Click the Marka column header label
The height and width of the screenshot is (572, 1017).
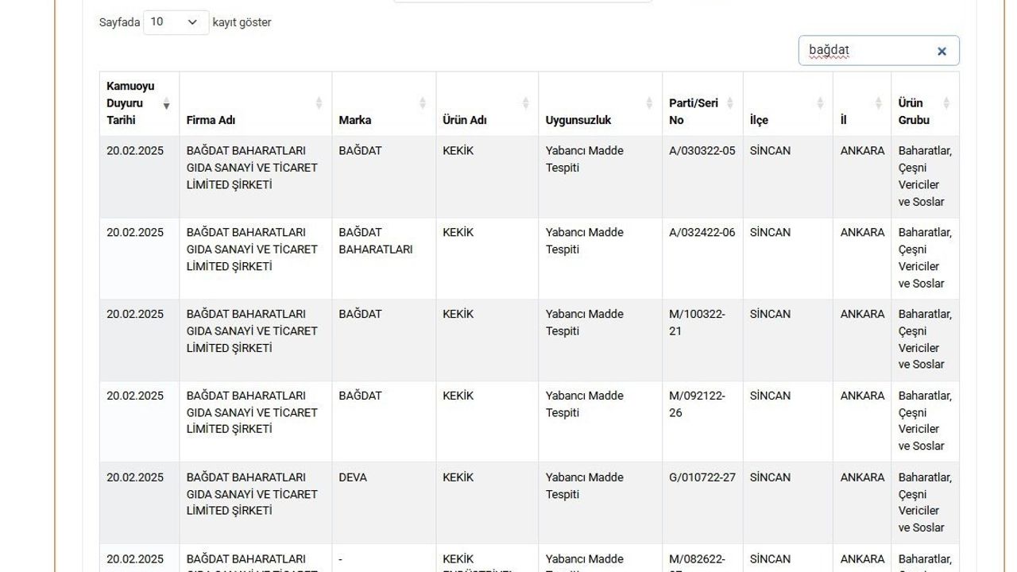355,121
